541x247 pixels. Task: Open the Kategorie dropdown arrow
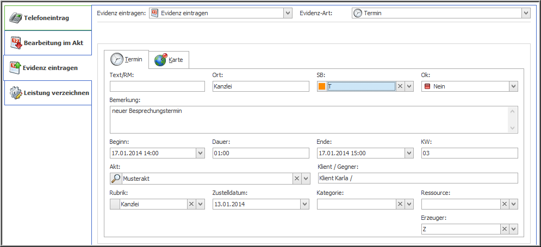click(409, 204)
